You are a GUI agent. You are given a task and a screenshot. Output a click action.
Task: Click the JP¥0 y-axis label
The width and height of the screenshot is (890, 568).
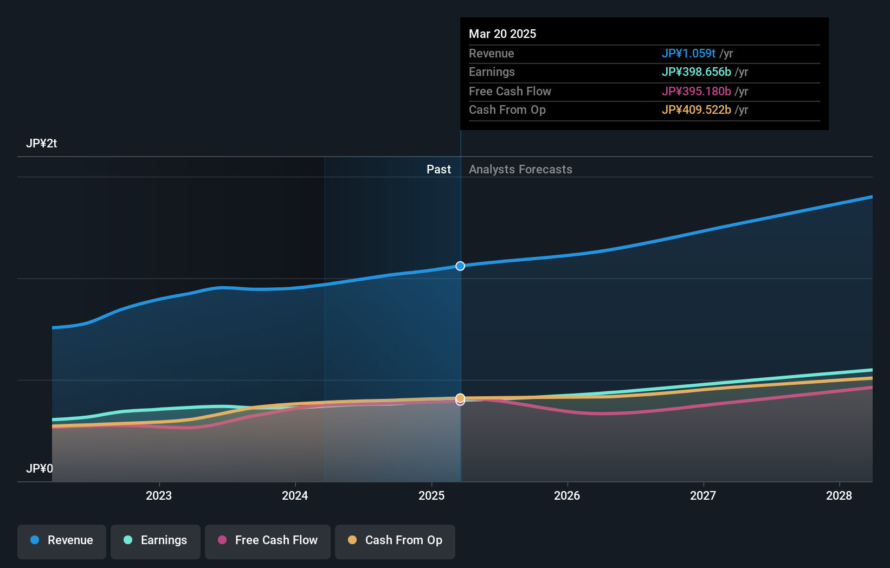point(40,469)
